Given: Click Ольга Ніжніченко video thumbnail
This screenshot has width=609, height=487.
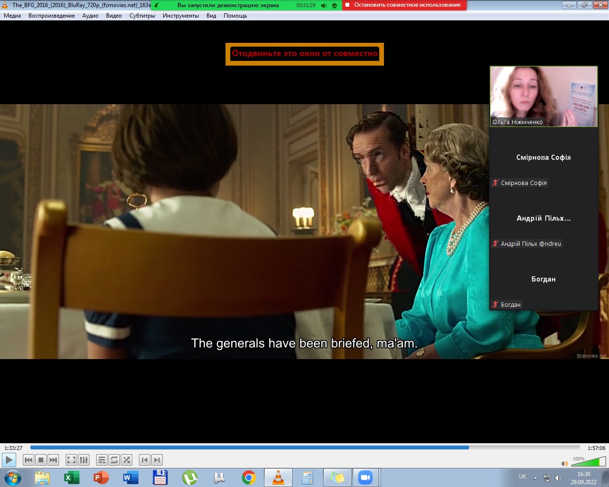Looking at the screenshot, I should pyautogui.click(x=543, y=97).
